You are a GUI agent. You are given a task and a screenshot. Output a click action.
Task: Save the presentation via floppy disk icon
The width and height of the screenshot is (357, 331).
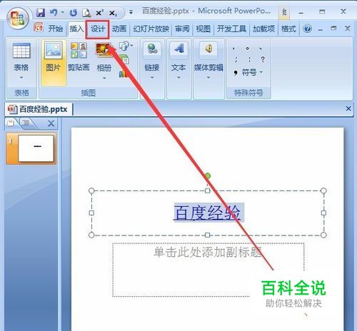tap(41, 13)
